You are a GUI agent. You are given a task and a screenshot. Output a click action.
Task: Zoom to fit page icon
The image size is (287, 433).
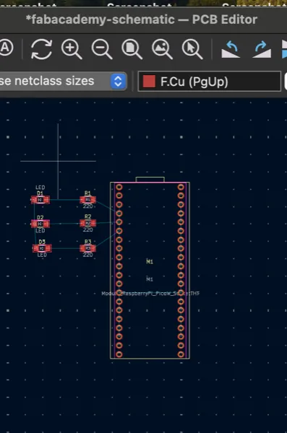click(x=132, y=49)
